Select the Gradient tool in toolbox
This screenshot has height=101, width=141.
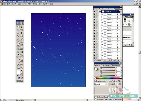[x=22, y=52]
